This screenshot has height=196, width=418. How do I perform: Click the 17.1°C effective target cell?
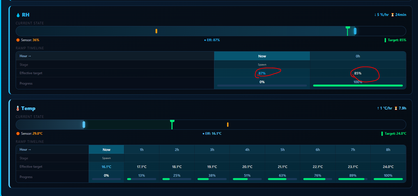pyautogui.click(x=142, y=167)
